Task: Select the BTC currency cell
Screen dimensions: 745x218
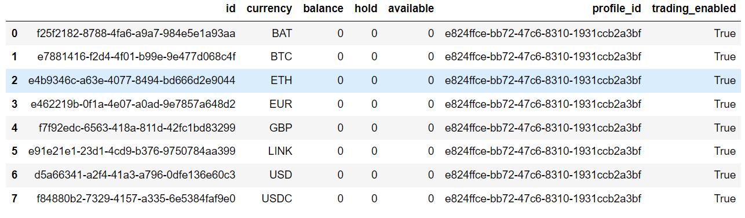Action: tap(282, 57)
